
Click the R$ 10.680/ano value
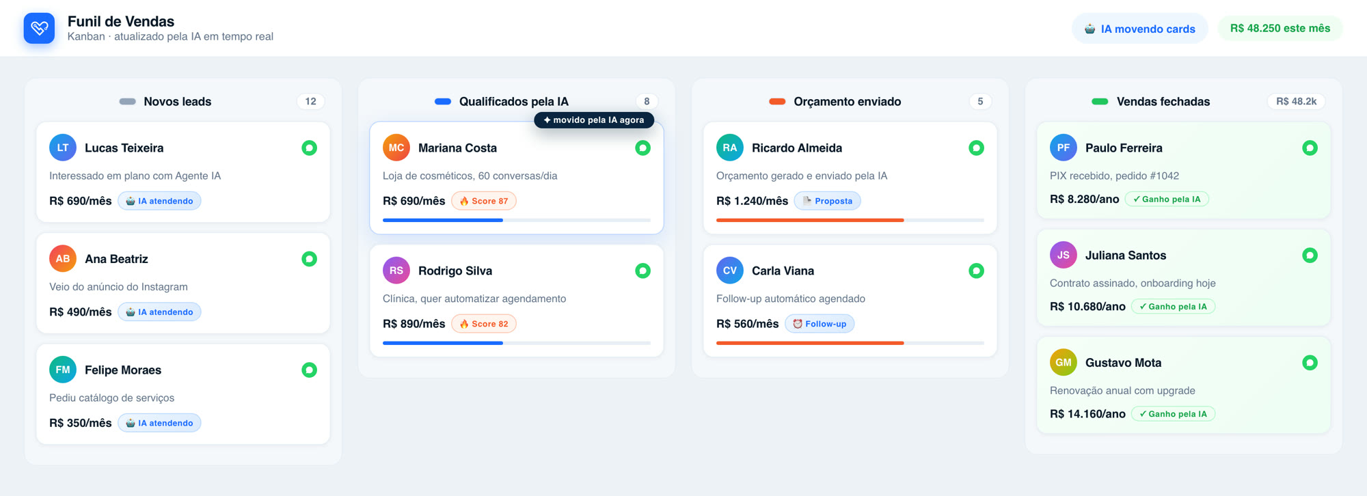point(1087,307)
